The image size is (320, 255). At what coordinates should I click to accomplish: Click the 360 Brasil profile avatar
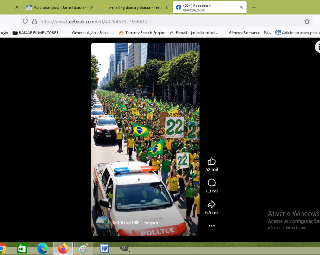tap(103, 222)
